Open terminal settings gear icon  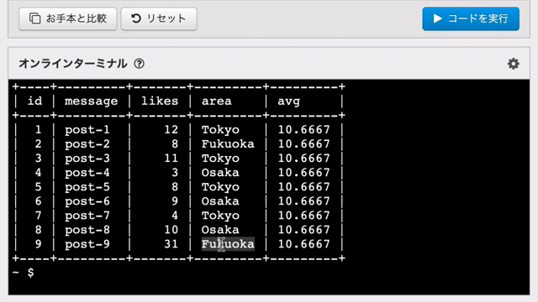tap(514, 64)
